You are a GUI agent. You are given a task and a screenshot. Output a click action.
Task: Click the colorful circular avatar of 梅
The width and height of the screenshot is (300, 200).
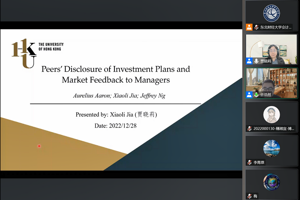click(271, 182)
